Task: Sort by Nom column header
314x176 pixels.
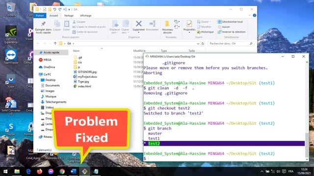Action: tap(76, 51)
